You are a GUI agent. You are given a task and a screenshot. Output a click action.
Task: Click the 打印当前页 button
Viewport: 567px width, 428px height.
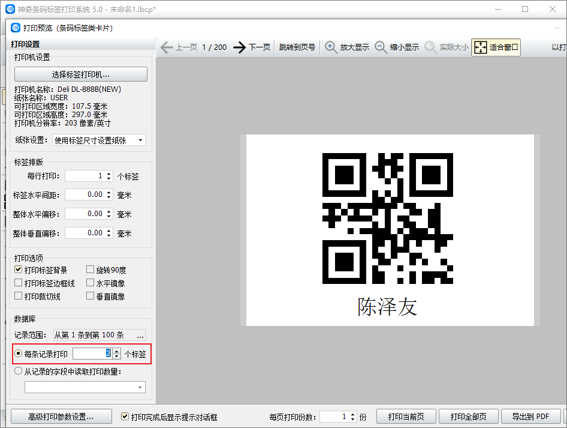coord(406,417)
